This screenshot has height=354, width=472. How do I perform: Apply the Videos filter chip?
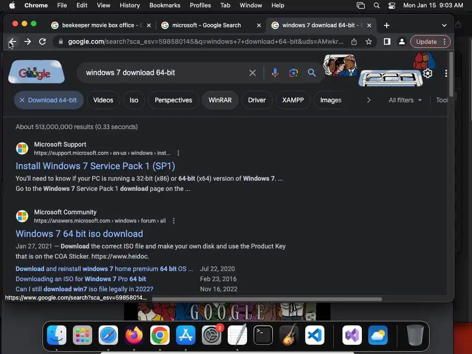pos(103,100)
